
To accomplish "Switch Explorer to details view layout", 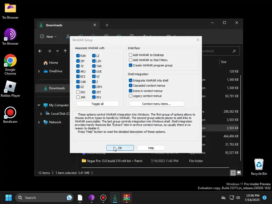I will coord(233,173).
